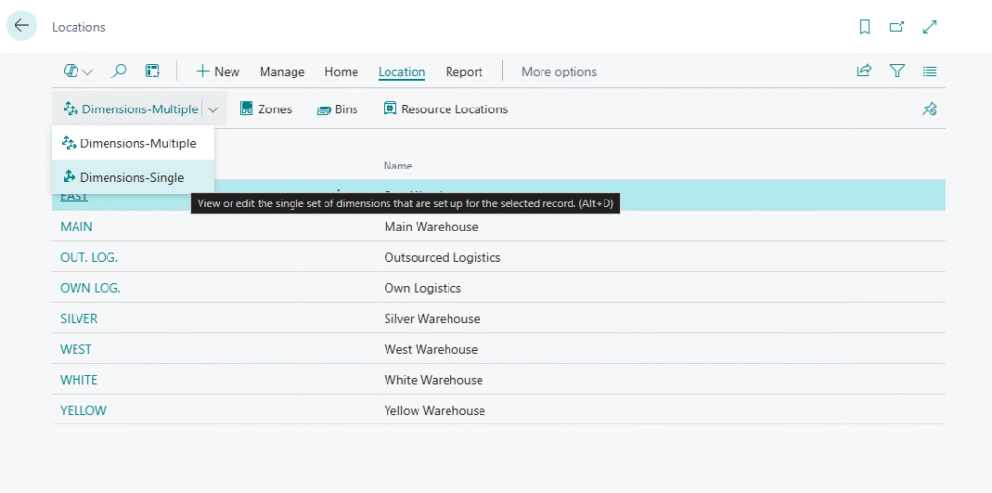Viewport: 992px width, 493px height.
Task: Click the share icon
Action: 864,71
